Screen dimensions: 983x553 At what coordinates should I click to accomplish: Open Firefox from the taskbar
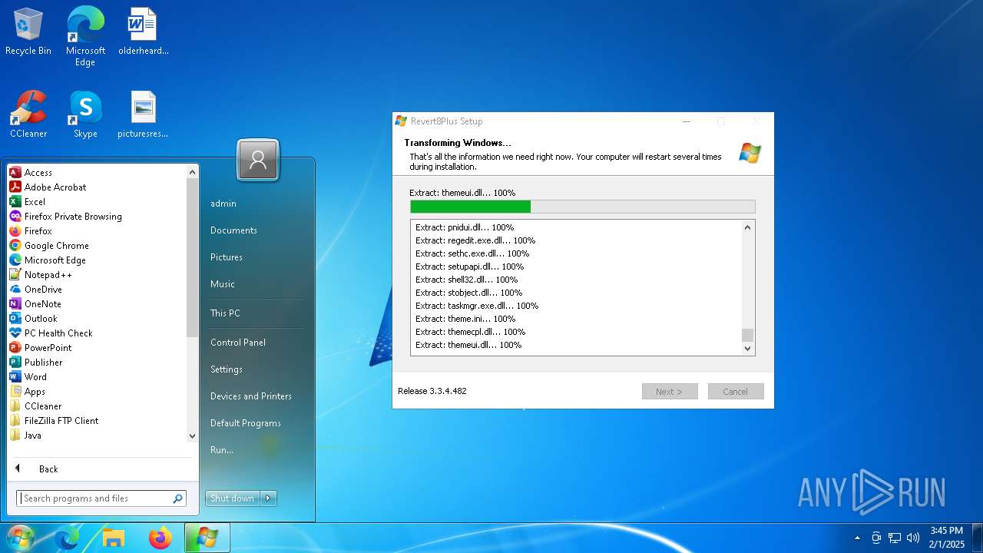161,538
